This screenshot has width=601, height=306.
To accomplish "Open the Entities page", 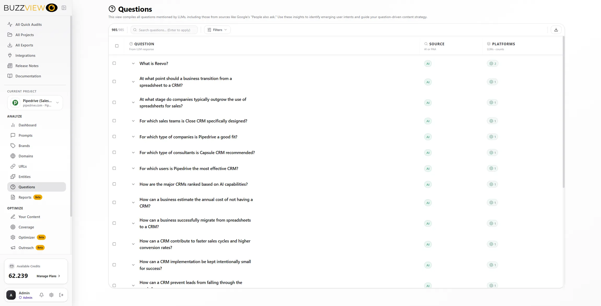I will [x=37, y=176].
